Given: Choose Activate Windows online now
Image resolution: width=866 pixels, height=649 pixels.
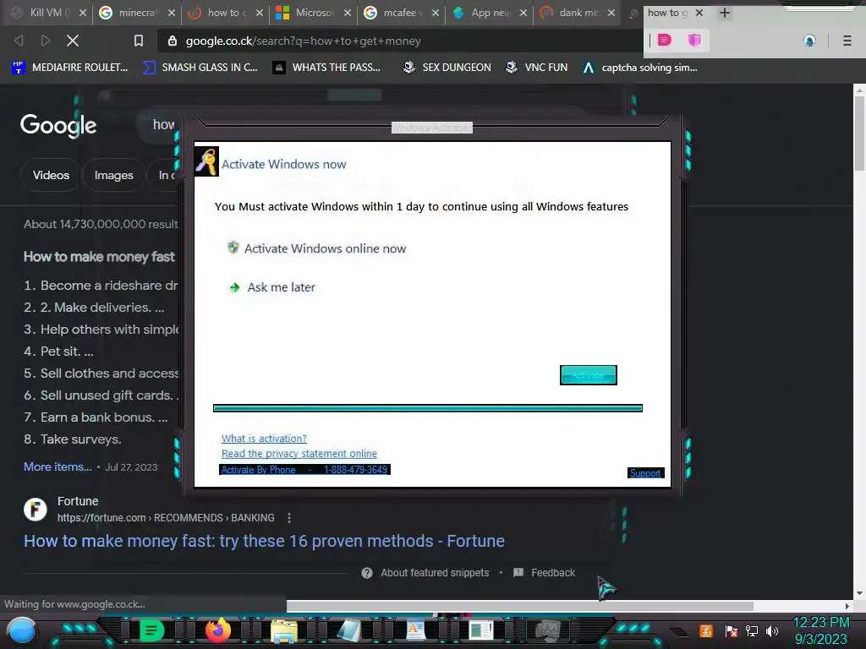Looking at the screenshot, I should pos(317,248).
